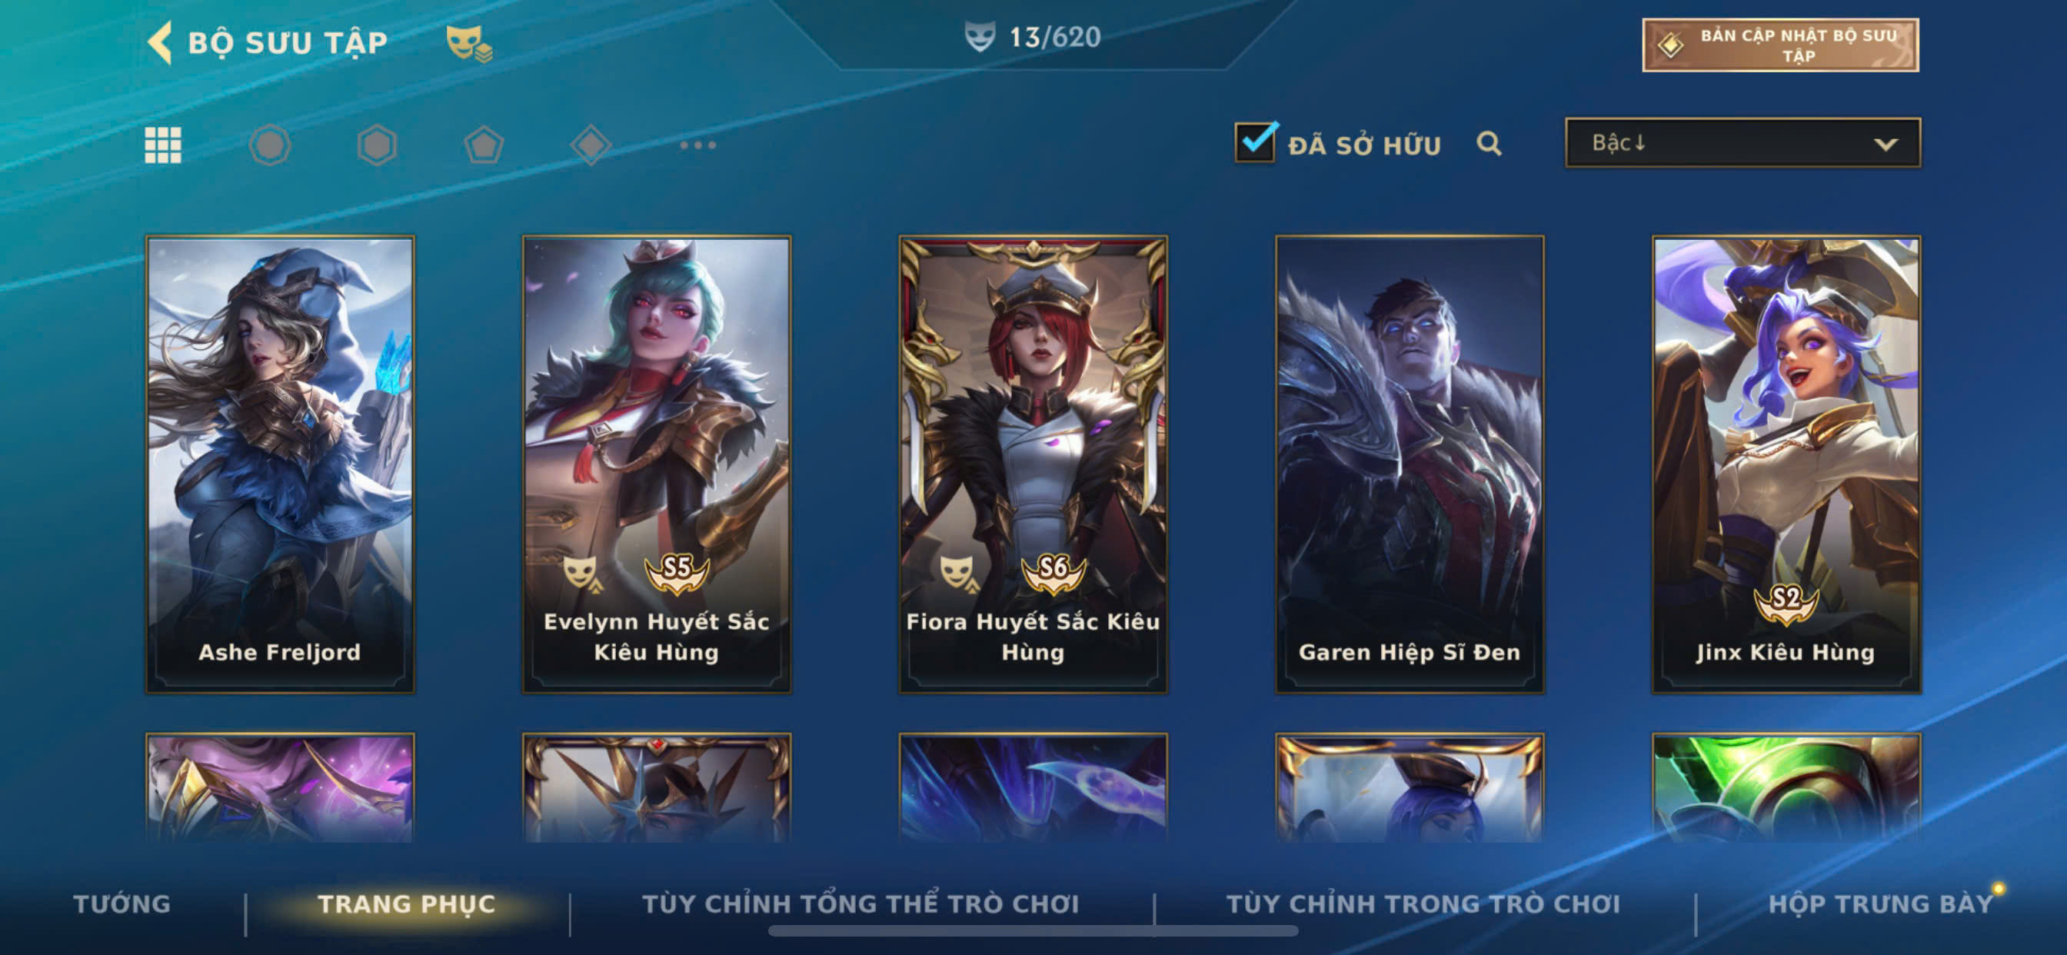Open the Bậc sort dropdown

(1742, 143)
